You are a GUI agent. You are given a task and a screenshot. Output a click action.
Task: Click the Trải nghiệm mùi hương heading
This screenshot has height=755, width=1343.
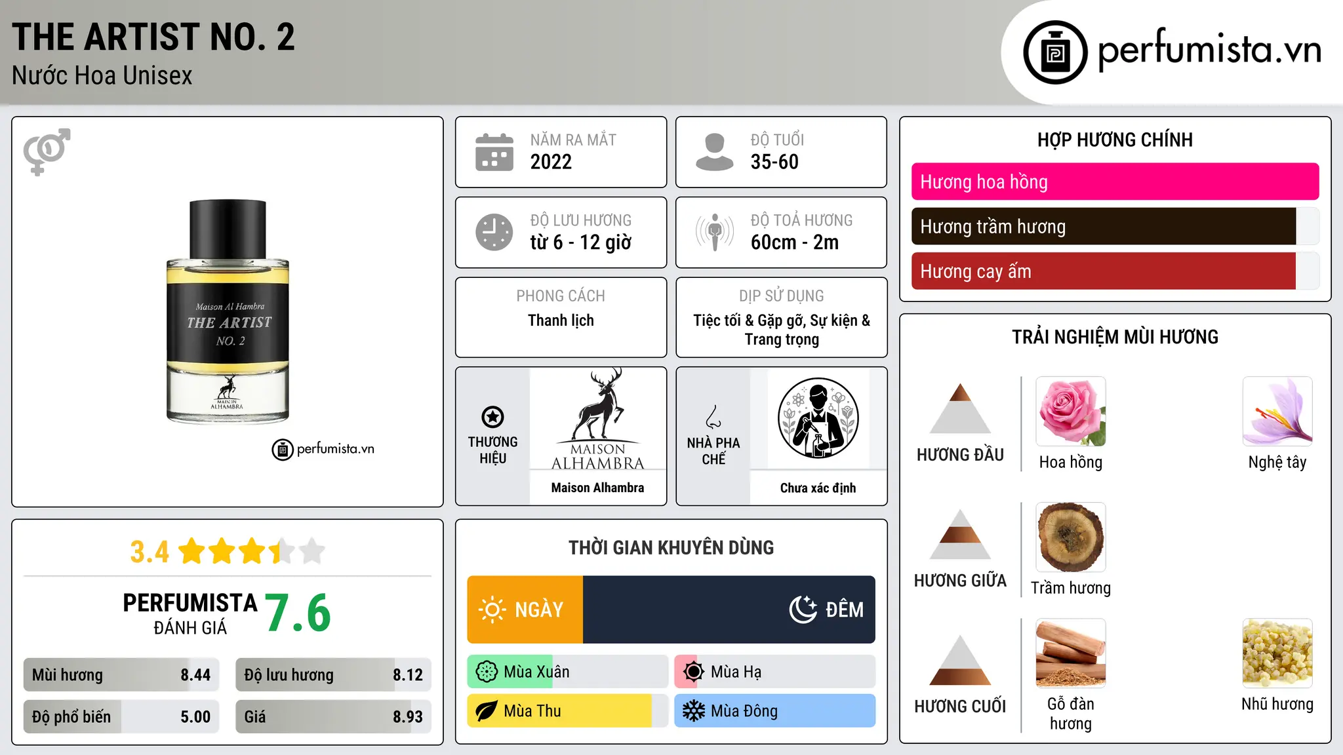click(x=1115, y=337)
